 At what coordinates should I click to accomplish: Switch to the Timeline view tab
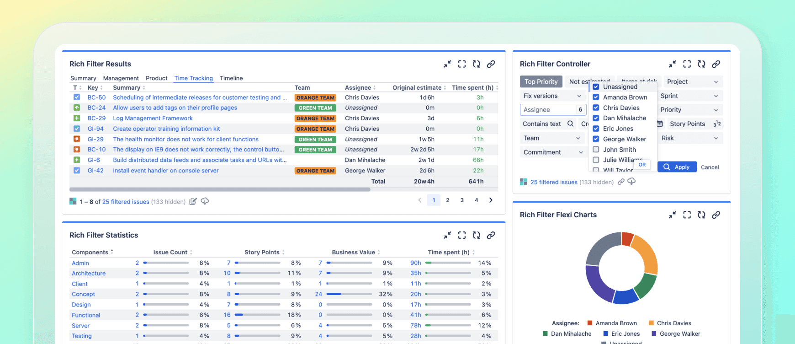tap(231, 78)
